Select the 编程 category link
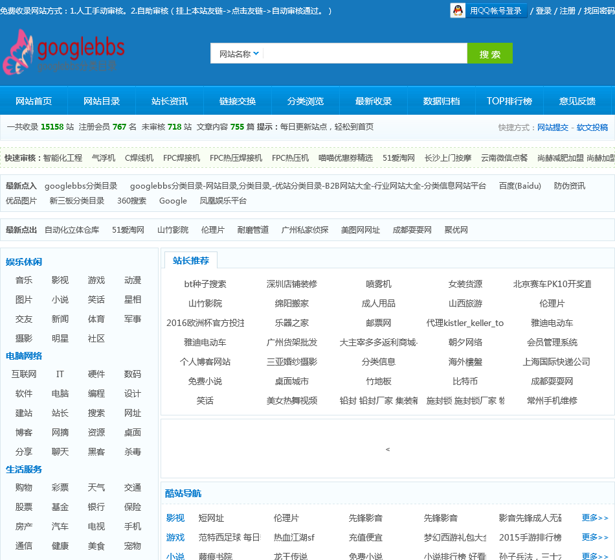This screenshot has height=560, width=615. [96, 393]
